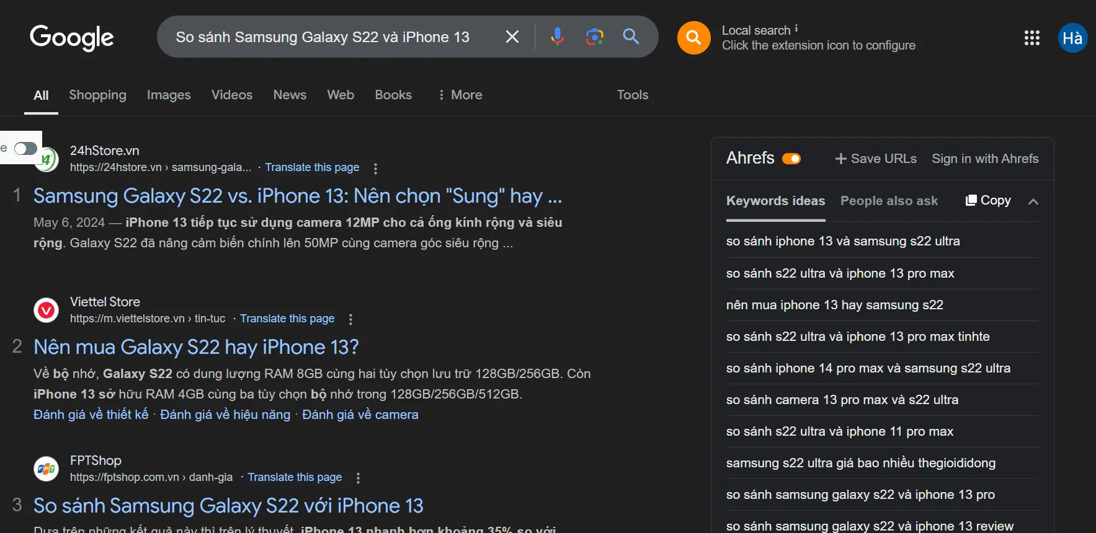Click the Local search info icon

[x=796, y=29]
